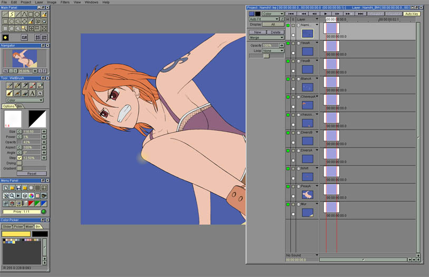Click the Delete layer button

pyautogui.click(x=275, y=32)
